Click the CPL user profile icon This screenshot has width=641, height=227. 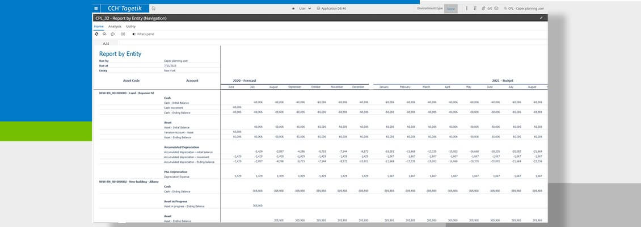point(505,9)
